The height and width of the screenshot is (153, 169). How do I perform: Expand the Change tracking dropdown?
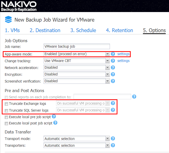coord(77,61)
